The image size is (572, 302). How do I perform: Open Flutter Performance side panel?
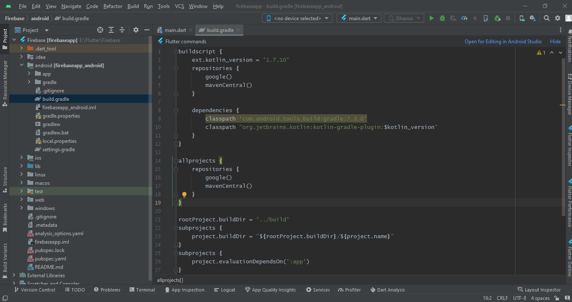click(569, 202)
